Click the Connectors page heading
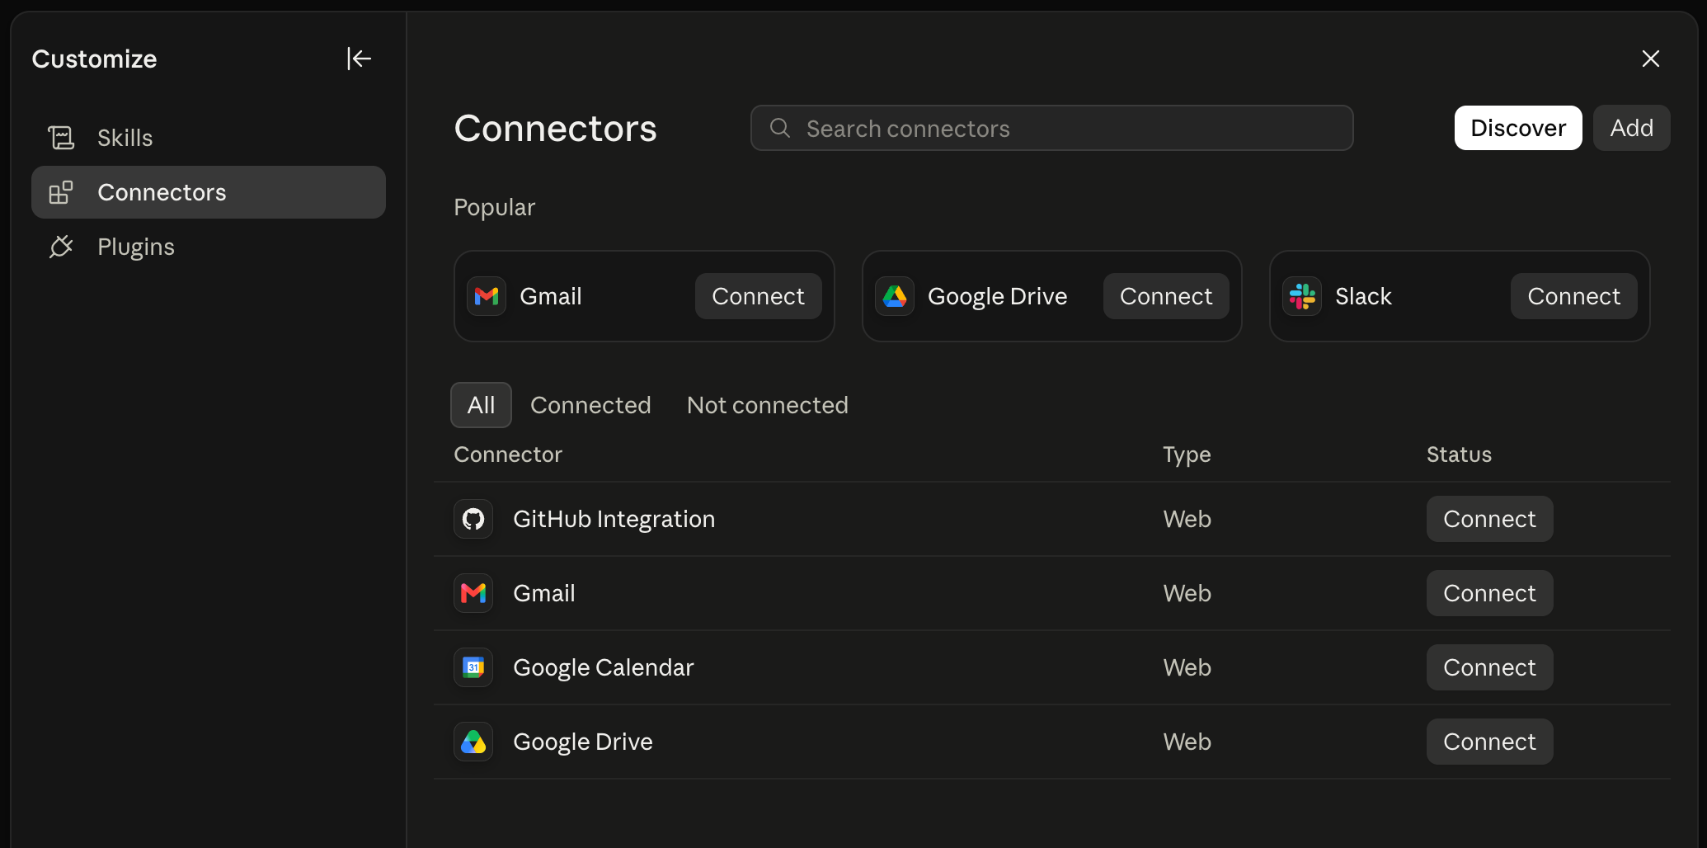1707x848 pixels. point(555,128)
